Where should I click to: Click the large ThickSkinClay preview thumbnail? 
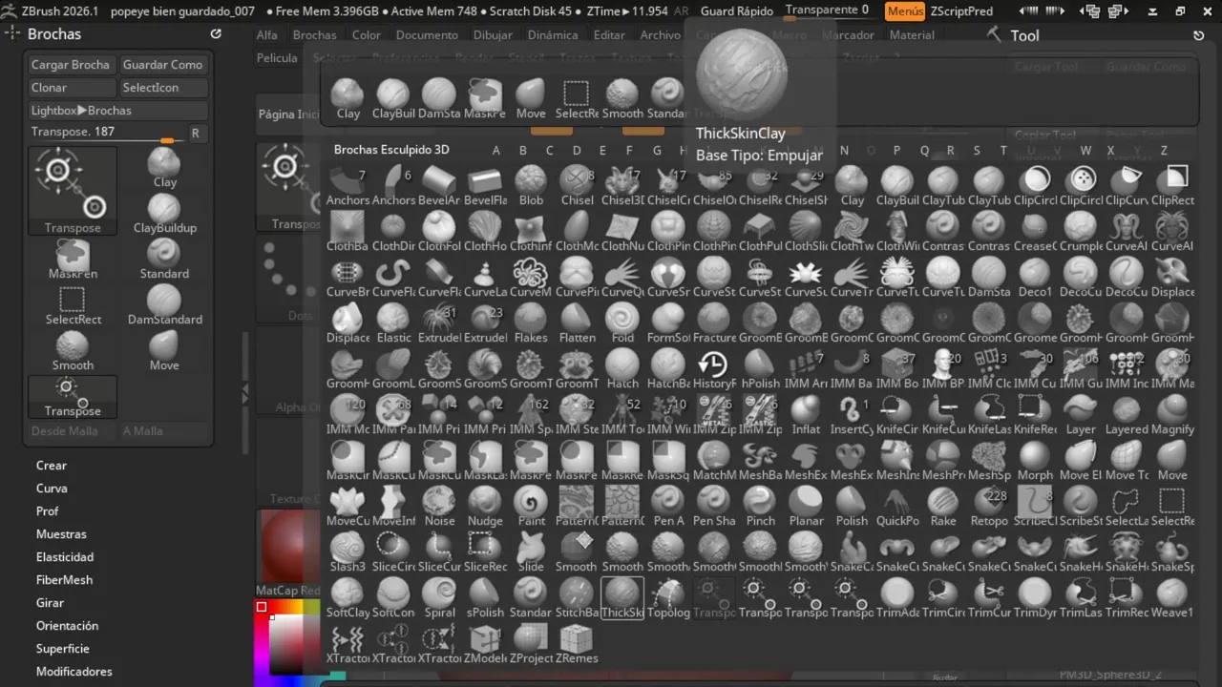(742, 74)
